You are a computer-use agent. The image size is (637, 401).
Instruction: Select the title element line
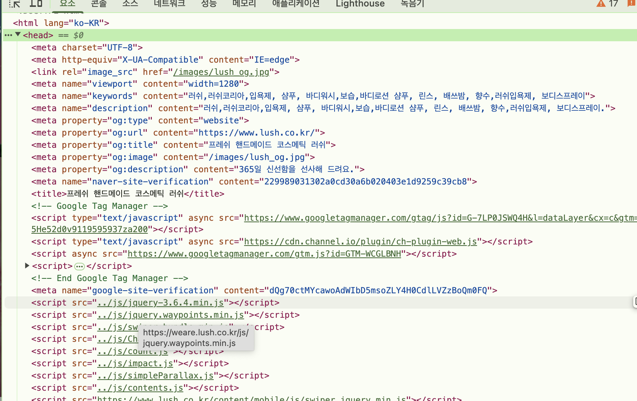point(128,194)
